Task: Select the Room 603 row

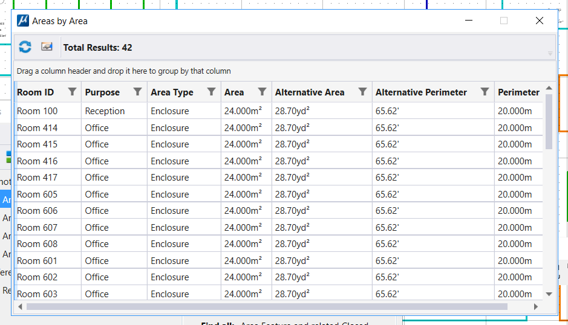Action: click(x=279, y=293)
